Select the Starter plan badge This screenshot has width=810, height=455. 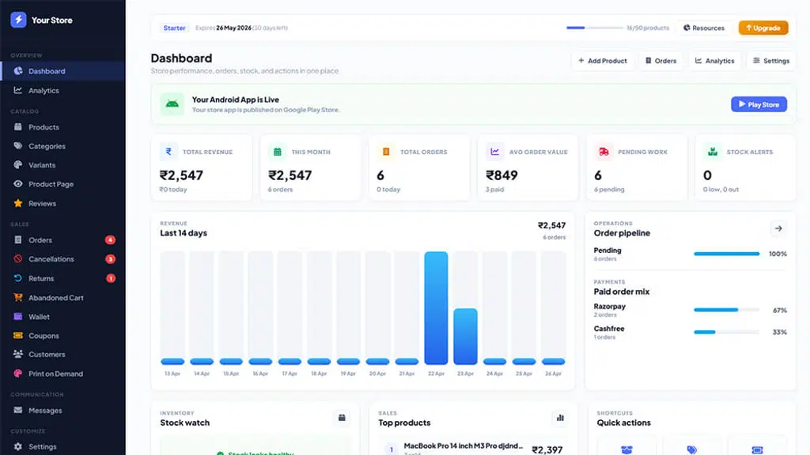point(174,28)
